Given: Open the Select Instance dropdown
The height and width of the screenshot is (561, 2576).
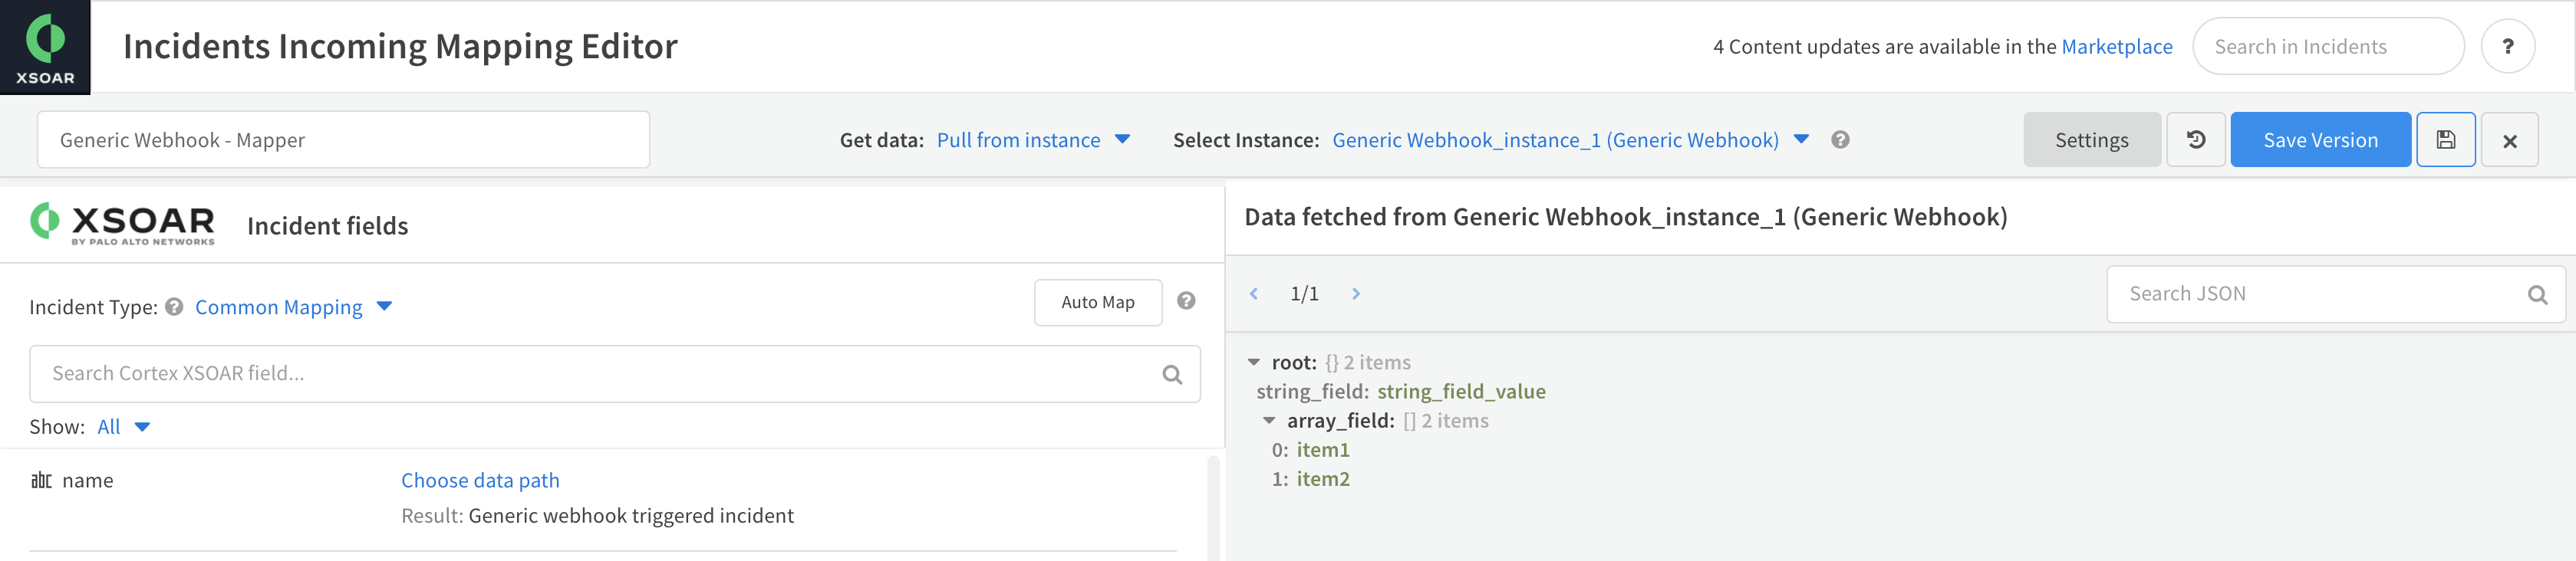Looking at the screenshot, I should pyautogui.click(x=1570, y=139).
